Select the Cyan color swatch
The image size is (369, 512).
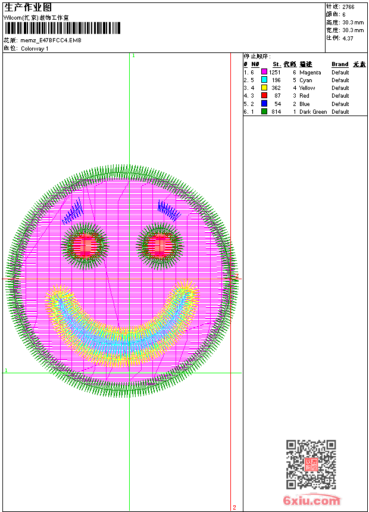[264, 80]
